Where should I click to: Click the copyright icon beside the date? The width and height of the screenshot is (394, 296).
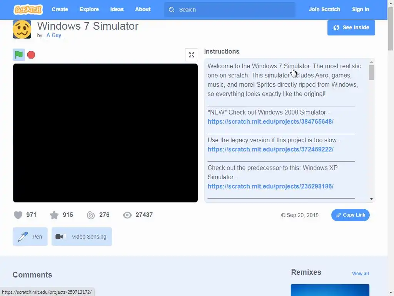tap(283, 215)
